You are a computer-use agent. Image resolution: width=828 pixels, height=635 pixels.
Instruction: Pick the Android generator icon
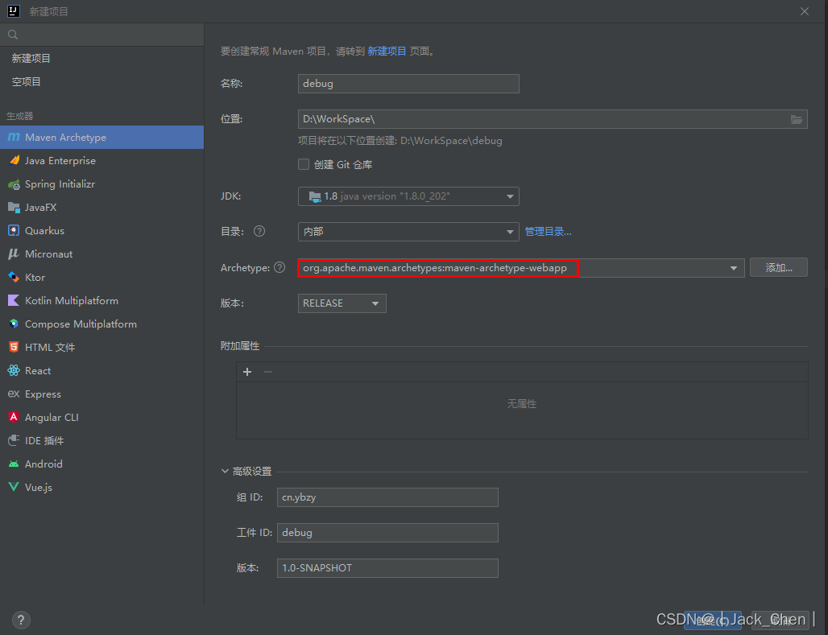tap(14, 464)
